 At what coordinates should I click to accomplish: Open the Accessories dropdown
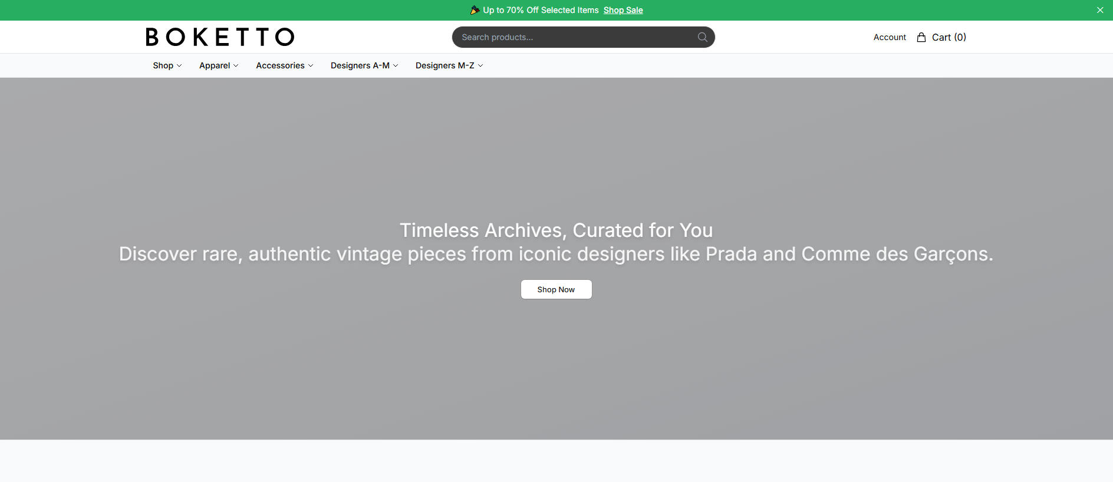click(285, 65)
